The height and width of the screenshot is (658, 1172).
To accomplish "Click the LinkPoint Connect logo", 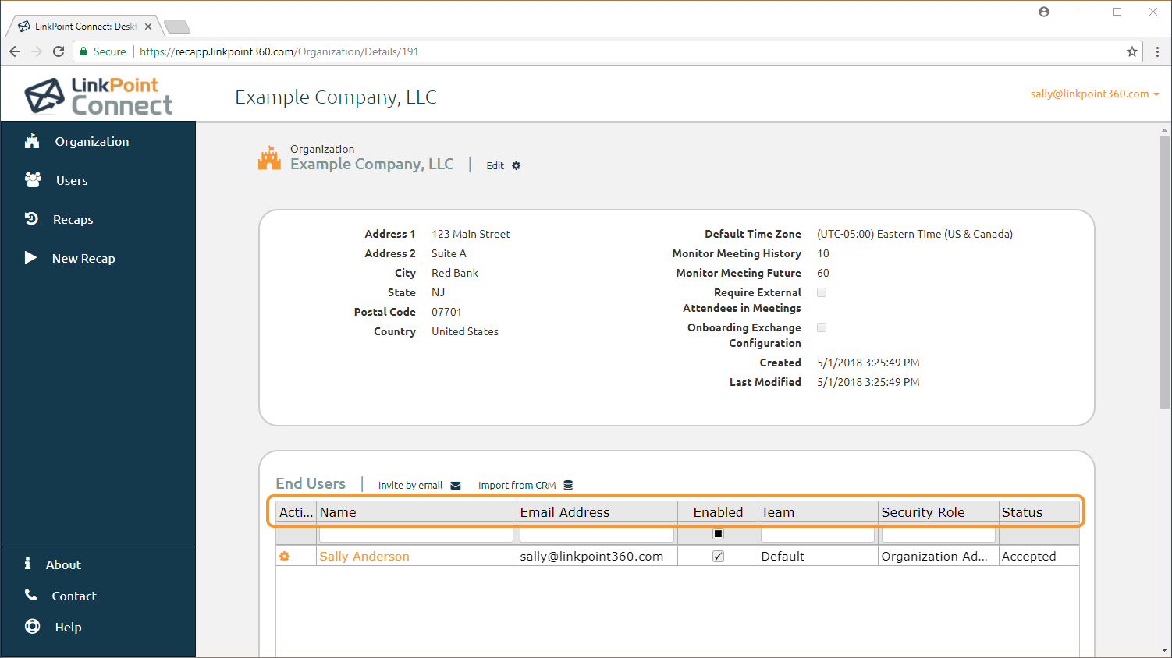I will tap(98, 97).
